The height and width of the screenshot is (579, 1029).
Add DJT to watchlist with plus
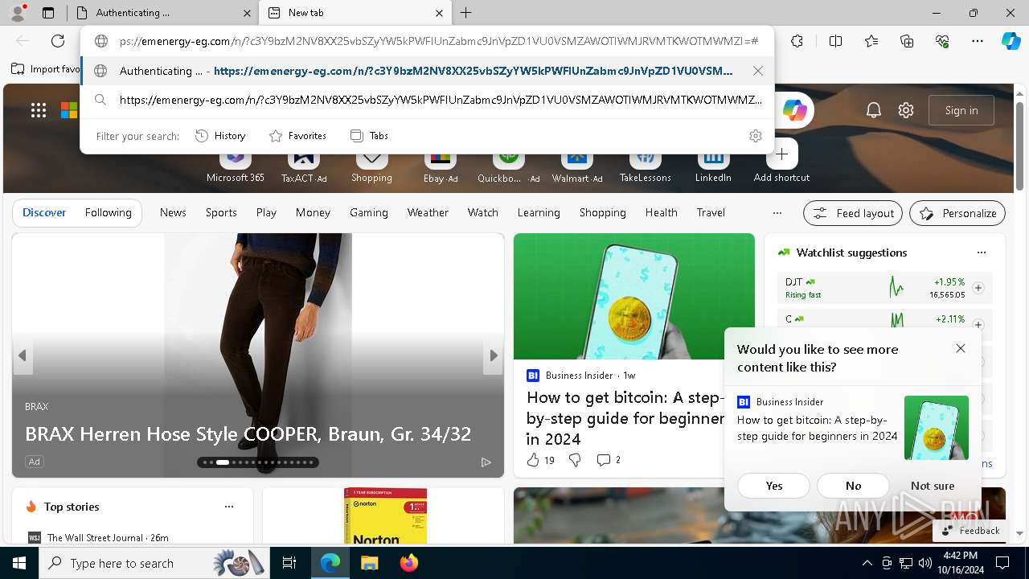click(x=978, y=288)
